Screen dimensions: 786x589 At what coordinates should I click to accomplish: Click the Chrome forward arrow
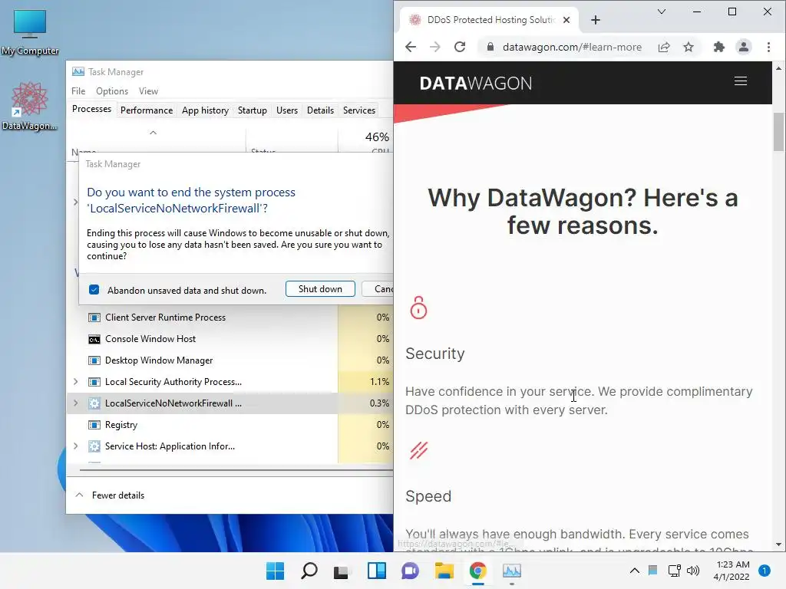[x=434, y=47]
